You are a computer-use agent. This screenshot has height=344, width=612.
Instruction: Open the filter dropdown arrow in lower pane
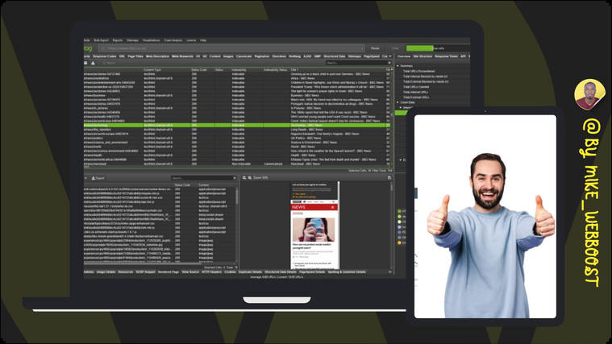[85, 178]
